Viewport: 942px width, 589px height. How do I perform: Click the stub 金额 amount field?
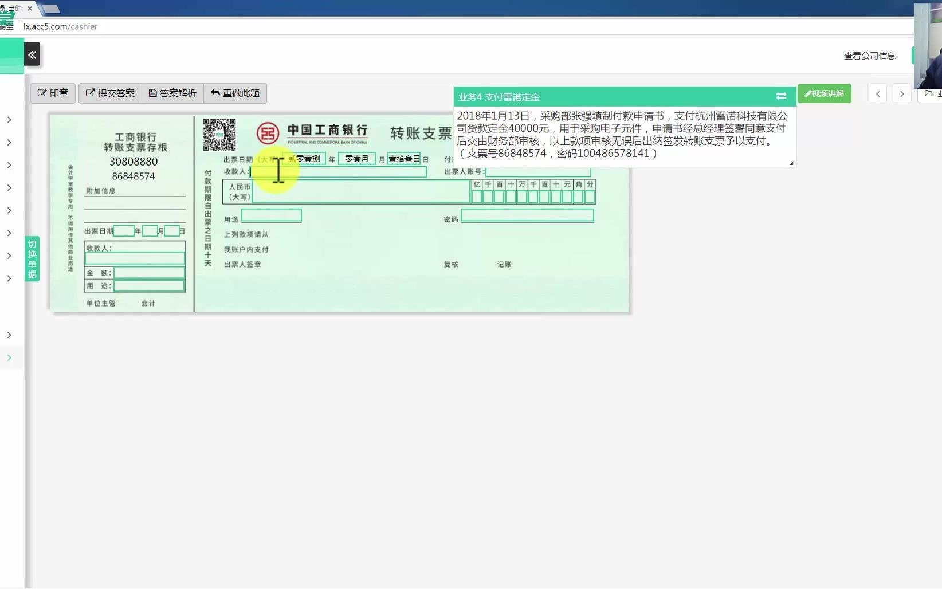(149, 273)
